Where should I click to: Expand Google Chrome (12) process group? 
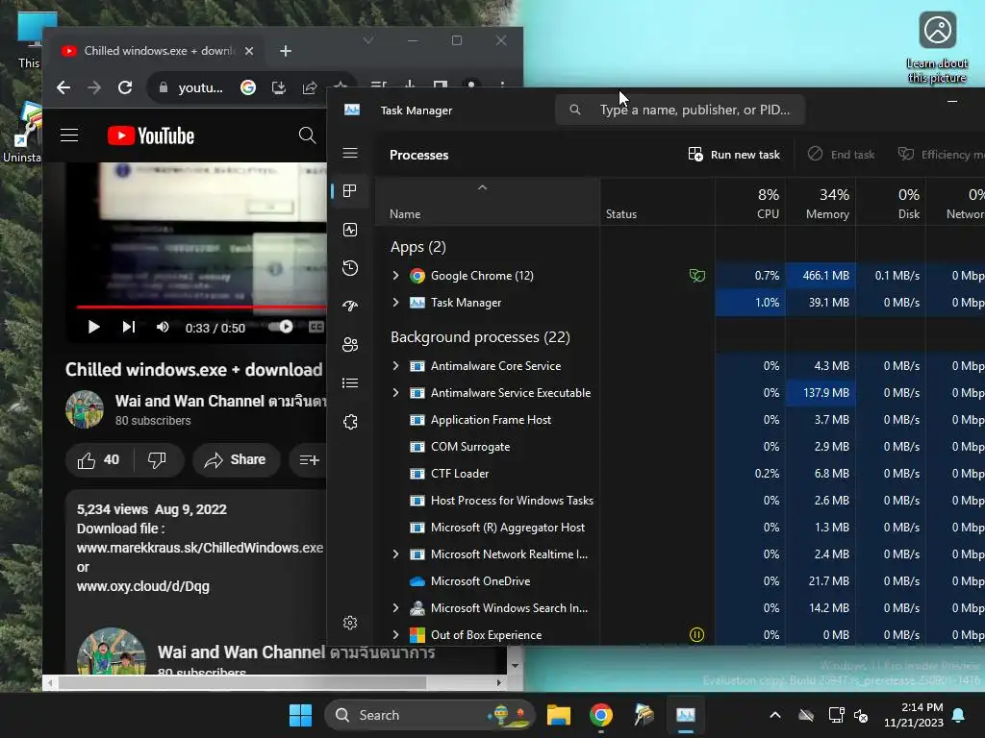395,275
